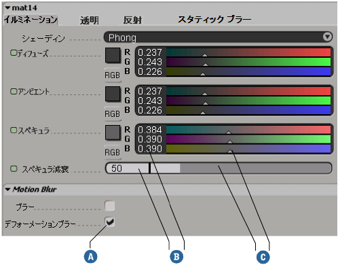Click the green animation icon beside アンビエント
The height and width of the screenshot is (265, 338).
pos(14,91)
